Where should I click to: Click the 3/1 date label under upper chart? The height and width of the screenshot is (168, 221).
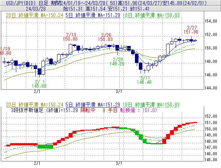(119, 92)
